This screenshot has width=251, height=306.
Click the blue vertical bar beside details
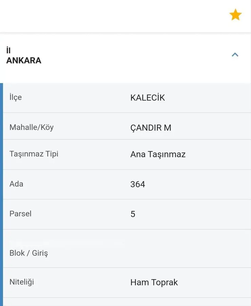[1, 194]
